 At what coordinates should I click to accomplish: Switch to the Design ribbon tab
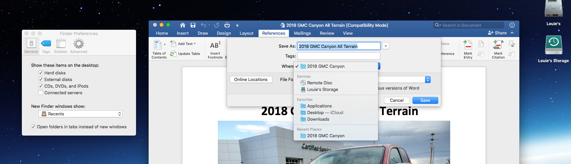(x=224, y=33)
